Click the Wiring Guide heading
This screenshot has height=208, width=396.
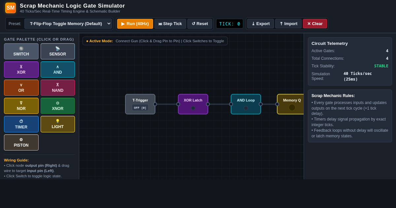coord(16,160)
